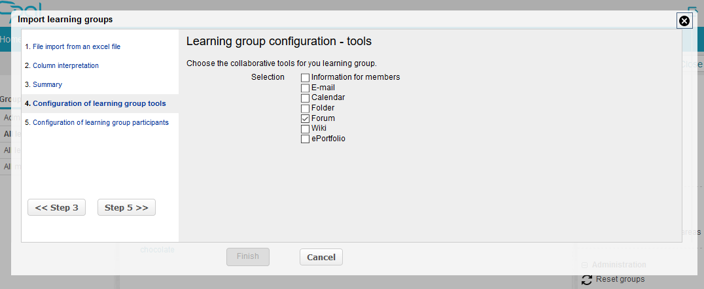
Task: Click the Reset groups link text
Action: [620, 280]
